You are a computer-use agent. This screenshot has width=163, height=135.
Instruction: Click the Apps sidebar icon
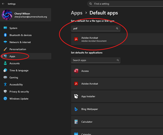pos(5,56)
